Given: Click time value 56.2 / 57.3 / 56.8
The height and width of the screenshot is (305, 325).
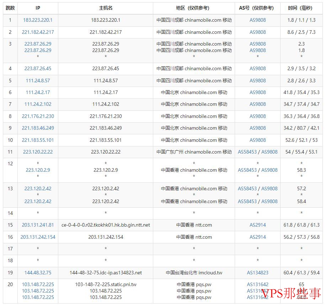Looking at the screenshot, I should (302, 237).
